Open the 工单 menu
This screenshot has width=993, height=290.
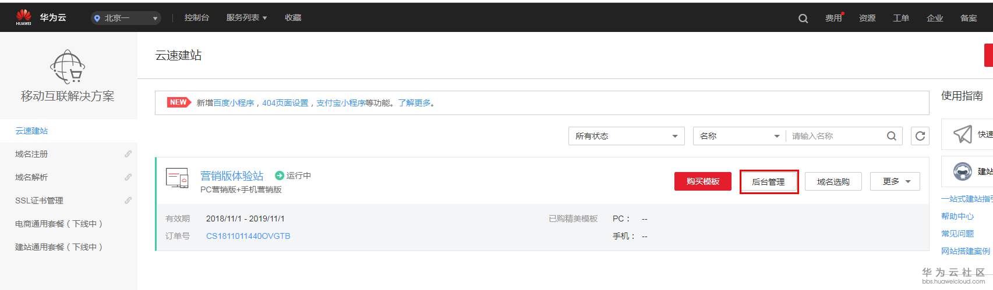click(901, 19)
